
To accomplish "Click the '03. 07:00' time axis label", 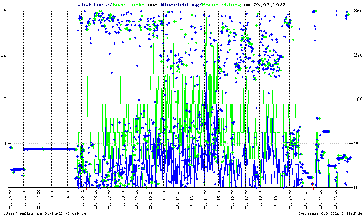I will (x=109, y=199).
